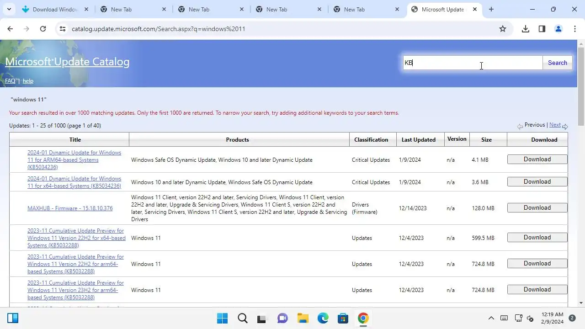Open Microsoft Edge from taskbar

click(x=323, y=318)
